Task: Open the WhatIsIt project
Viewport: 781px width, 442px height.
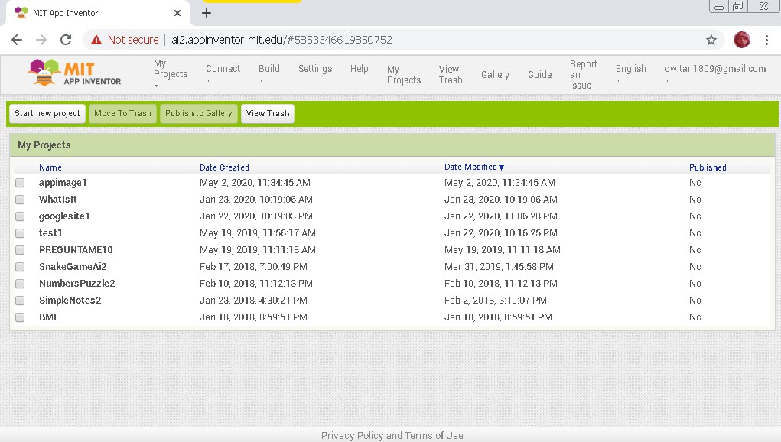Action: (x=58, y=200)
